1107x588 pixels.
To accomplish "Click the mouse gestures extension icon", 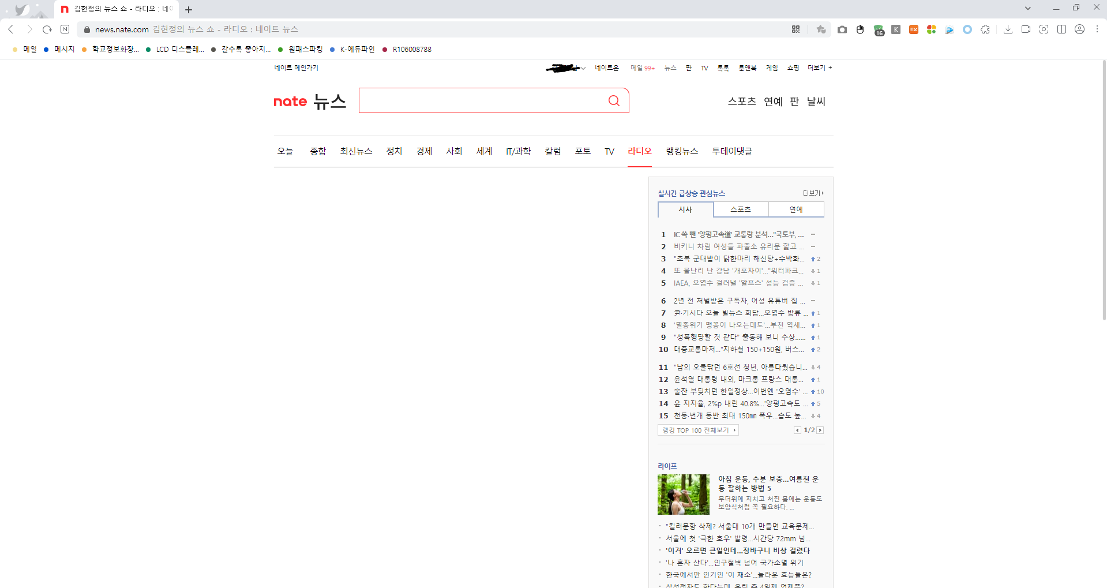I will [x=860, y=29].
